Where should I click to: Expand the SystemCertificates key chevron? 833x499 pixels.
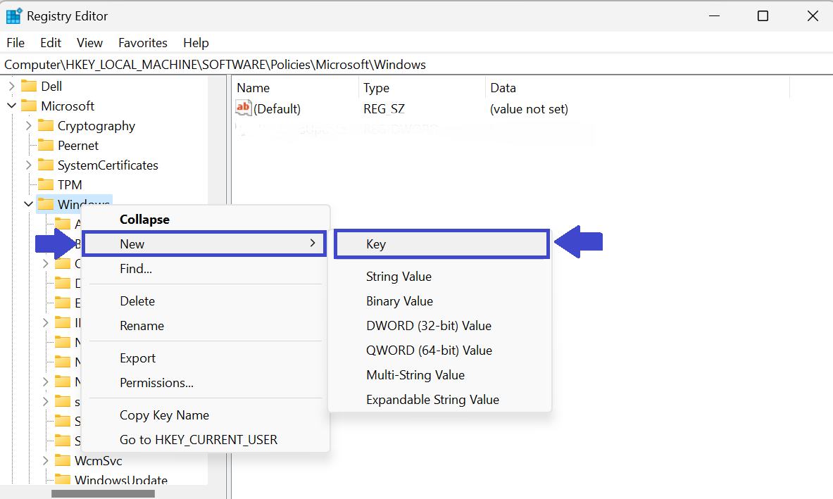click(x=28, y=165)
